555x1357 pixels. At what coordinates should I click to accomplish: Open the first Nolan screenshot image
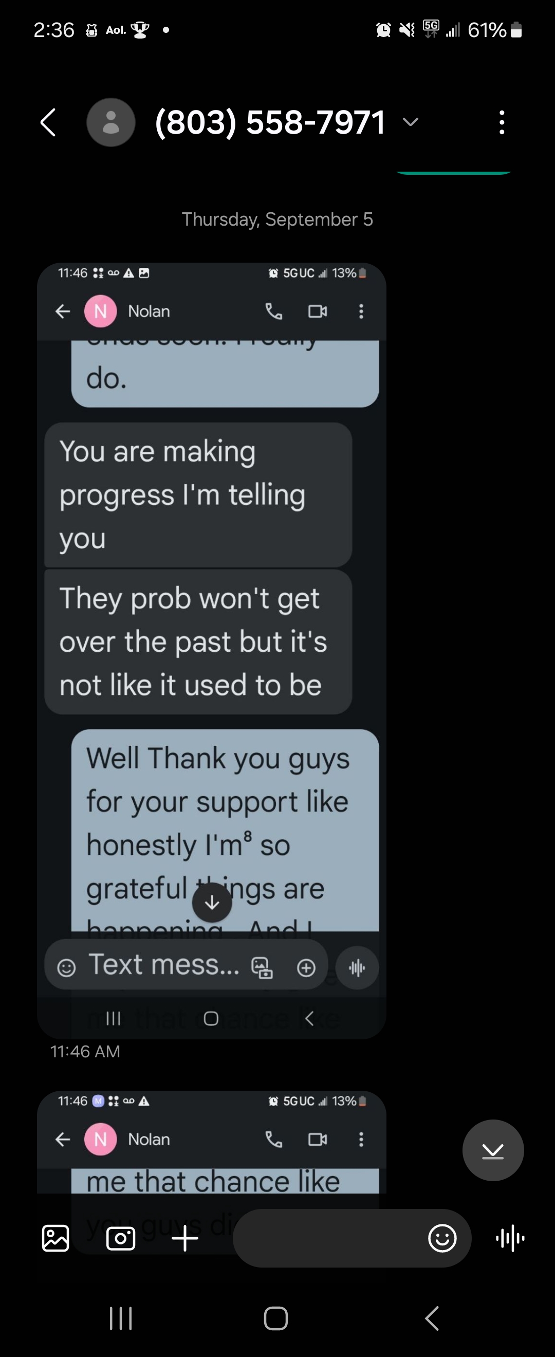pyautogui.click(x=211, y=650)
